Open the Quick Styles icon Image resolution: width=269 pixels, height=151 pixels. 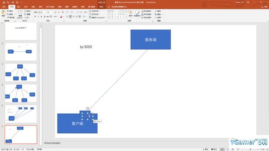137,13
